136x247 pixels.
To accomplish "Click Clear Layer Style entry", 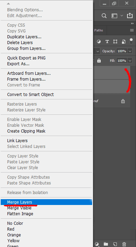I will coord(23,168).
